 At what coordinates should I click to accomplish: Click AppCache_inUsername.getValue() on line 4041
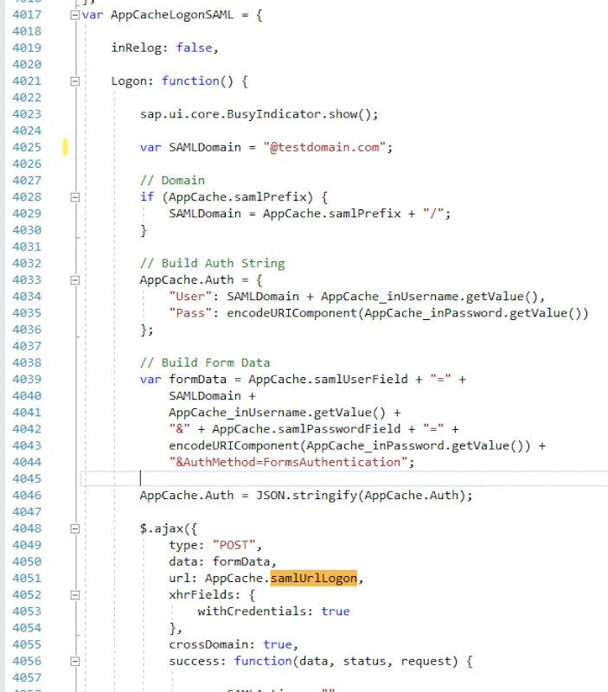[277, 413]
